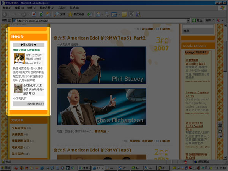Open the Tools (工具) menu

coord(62,8)
